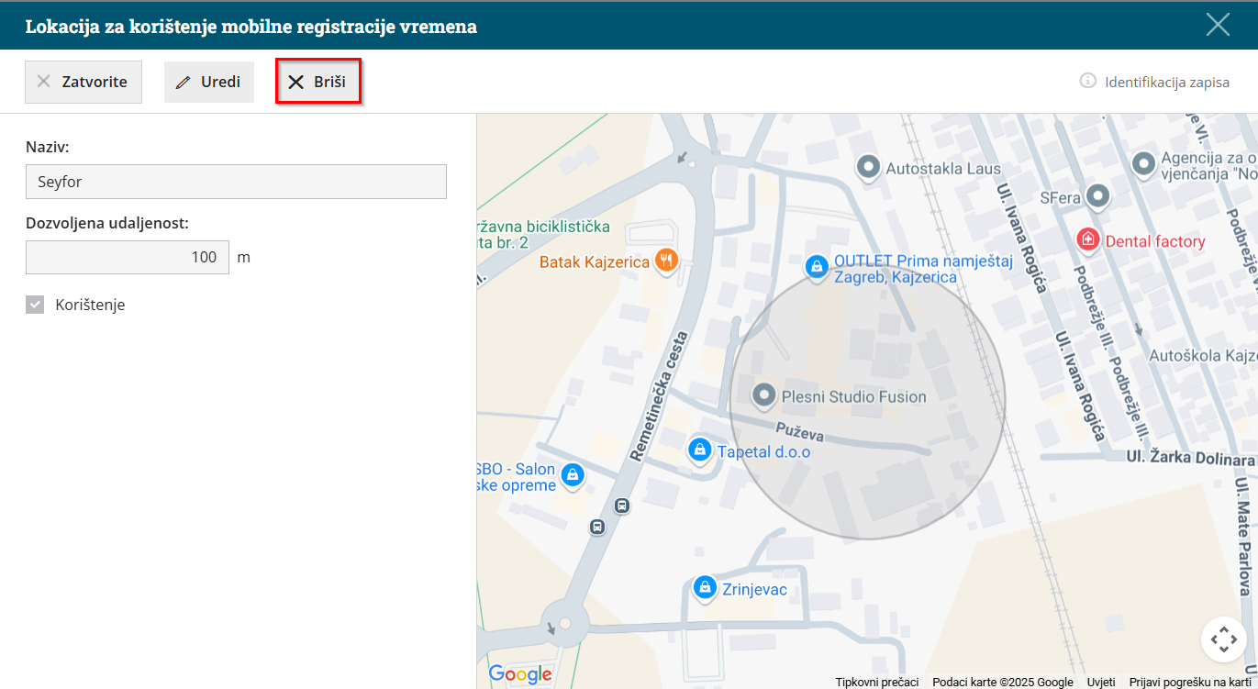Select the upper bus stop icon on Remetinečka cesta
The width and height of the screenshot is (1258, 689).
click(622, 505)
